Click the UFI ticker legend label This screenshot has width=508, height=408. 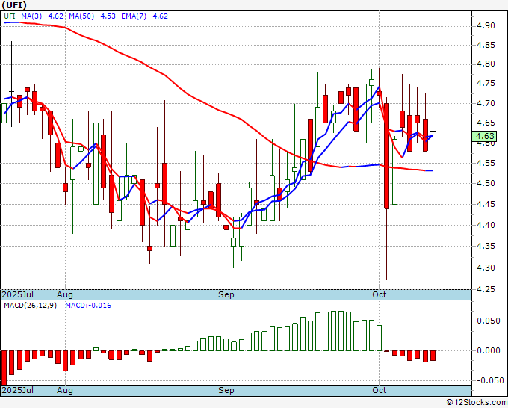coord(10,16)
